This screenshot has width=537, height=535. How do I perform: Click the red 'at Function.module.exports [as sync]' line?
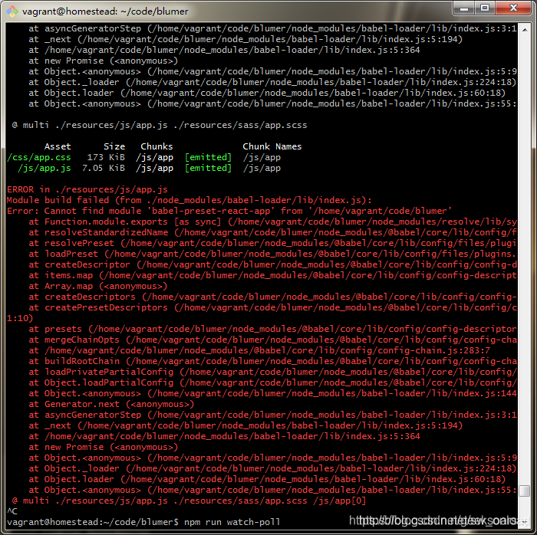click(272, 222)
